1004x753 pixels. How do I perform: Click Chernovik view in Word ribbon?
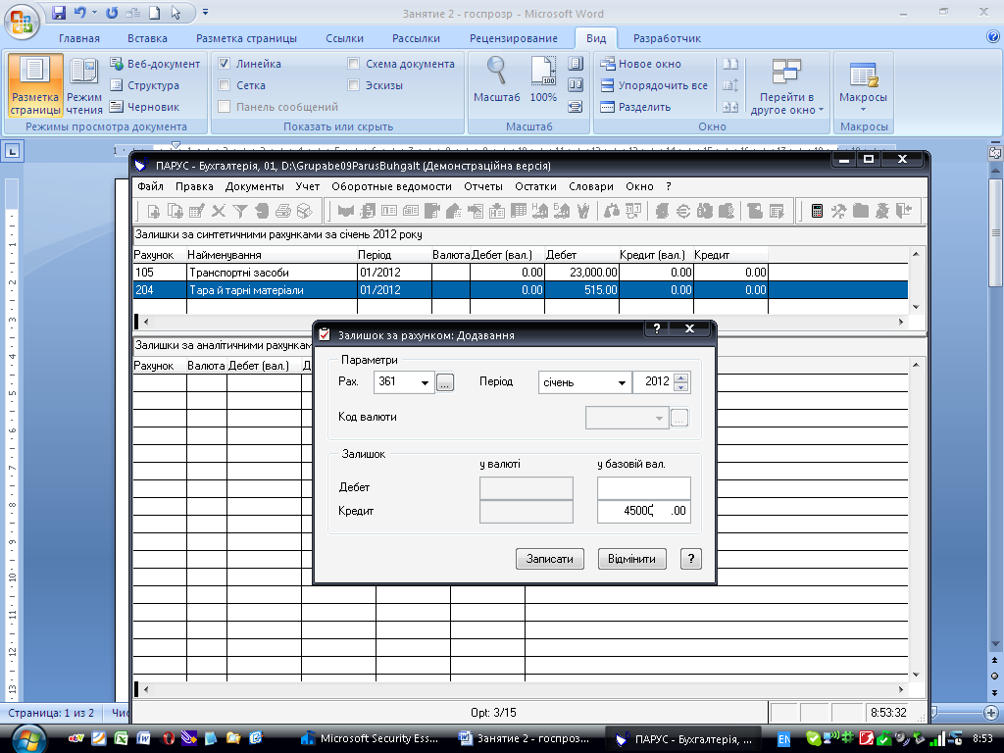[x=145, y=107]
